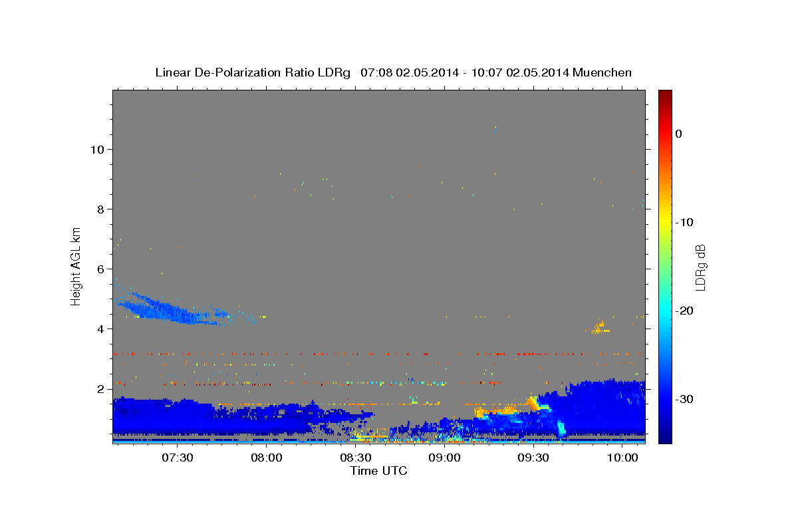The width and height of the screenshot is (798, 532).
Task: Click the 'Time UTC' axis label
Action: click(x=378, y=471)
